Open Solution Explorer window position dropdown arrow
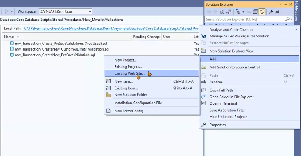The image size is (301, 156). coord(281,4)
